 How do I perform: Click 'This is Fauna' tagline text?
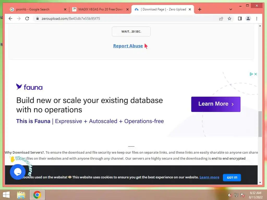pyautogui.click(x=33, y=121)
